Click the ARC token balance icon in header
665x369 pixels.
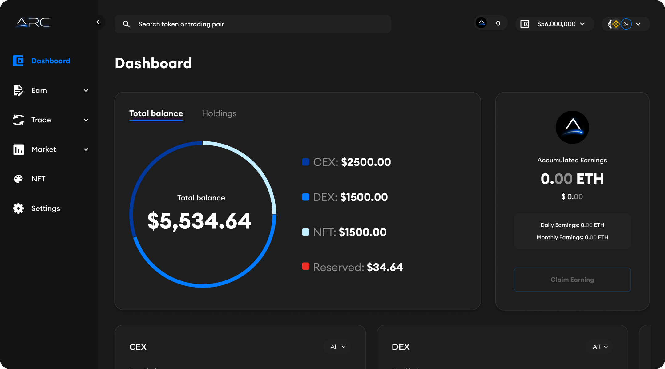481,23
